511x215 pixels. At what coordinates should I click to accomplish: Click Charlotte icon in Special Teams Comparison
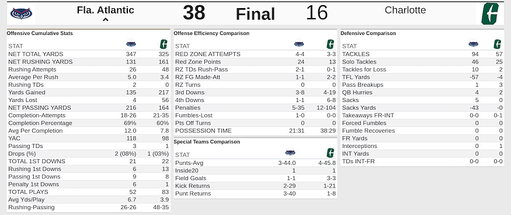pos(331,153)
